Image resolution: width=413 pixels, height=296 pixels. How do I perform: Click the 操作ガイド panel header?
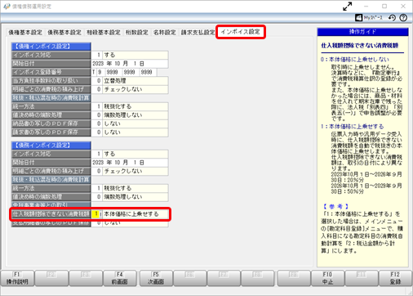[x=362, y=32]
